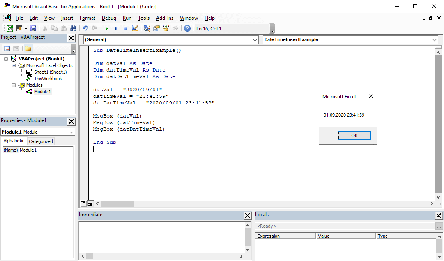The image size is (444, 261).
Task: Run the macro with the green play icon
Action: coord(106,28)
